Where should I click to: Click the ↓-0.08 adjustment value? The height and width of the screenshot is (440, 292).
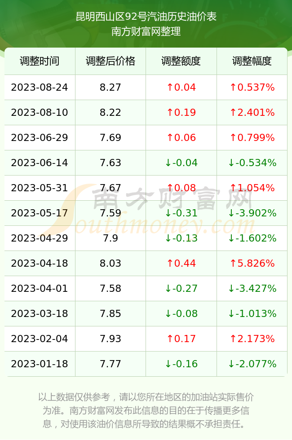click(181, 313)
